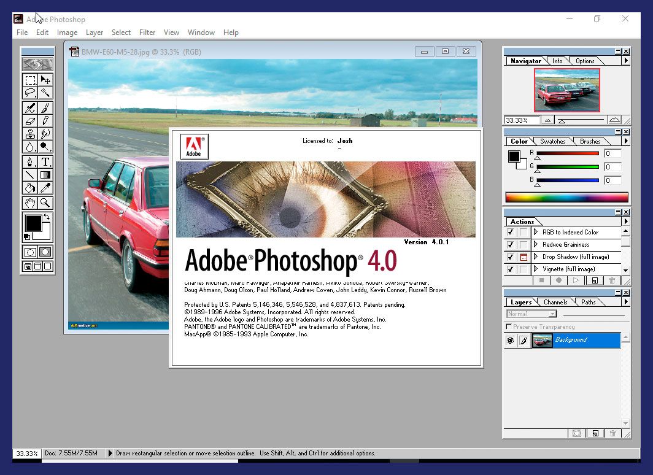The height and width of the screenshot is (475, 653).
Task: Open the Actions palette flyout menu
Action: (x=625, y=222)
